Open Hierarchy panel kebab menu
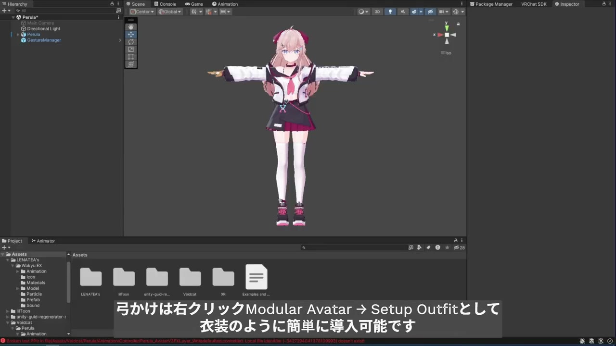This screenshot has height=346, width=616. click(118, 4)
